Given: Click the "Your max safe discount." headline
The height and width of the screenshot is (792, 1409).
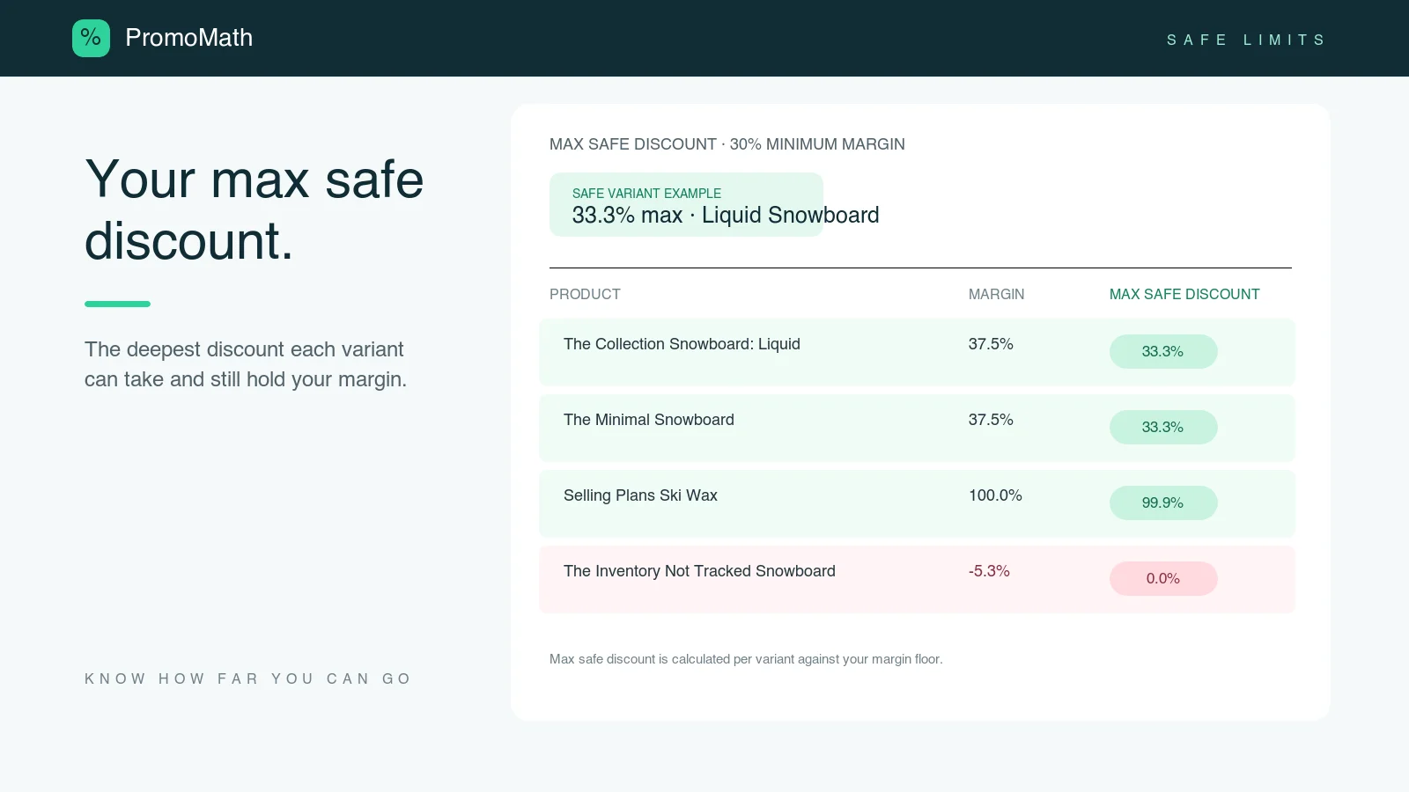Looking at the screenshot, I should 255,209.
